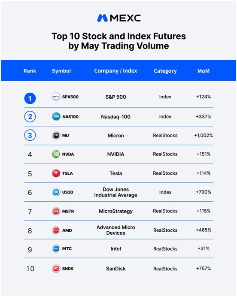Open the AMD icon
Viewport: 237px width, 297px height.
coord(56,230)
